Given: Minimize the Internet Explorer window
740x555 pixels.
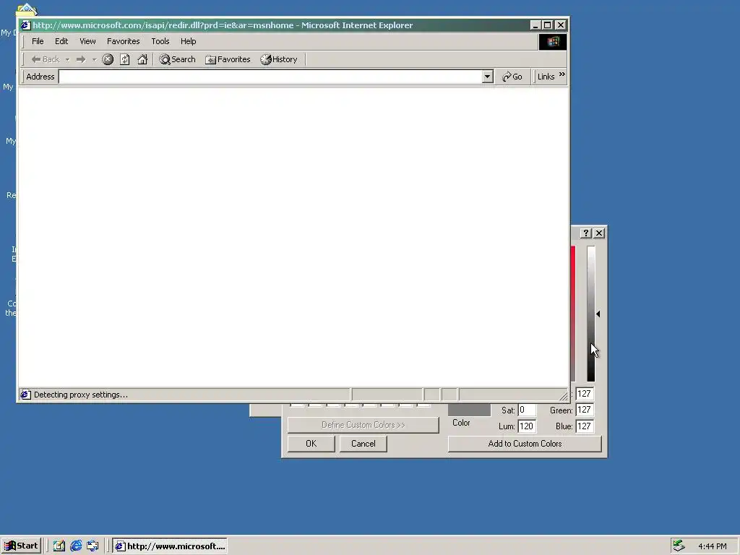Looking at the screenshot, I should coord(535,25).
